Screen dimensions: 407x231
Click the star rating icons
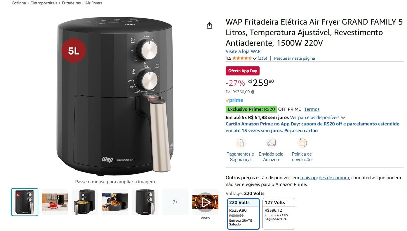(242, 58)
